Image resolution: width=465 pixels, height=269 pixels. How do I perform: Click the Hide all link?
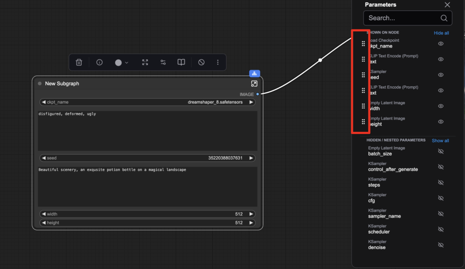click(441, 33)
